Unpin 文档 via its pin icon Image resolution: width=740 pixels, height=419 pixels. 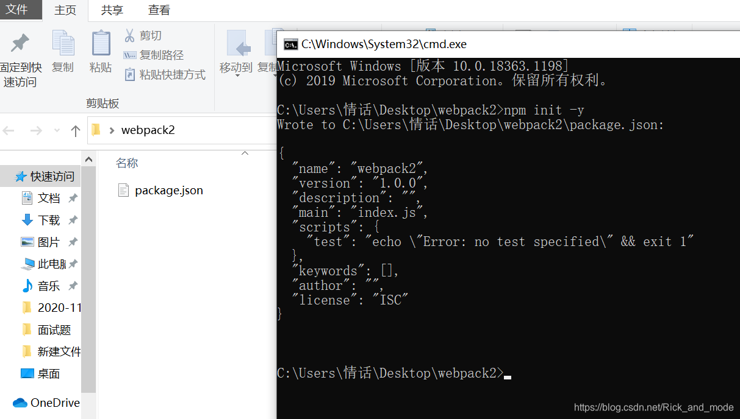(73, 198)
